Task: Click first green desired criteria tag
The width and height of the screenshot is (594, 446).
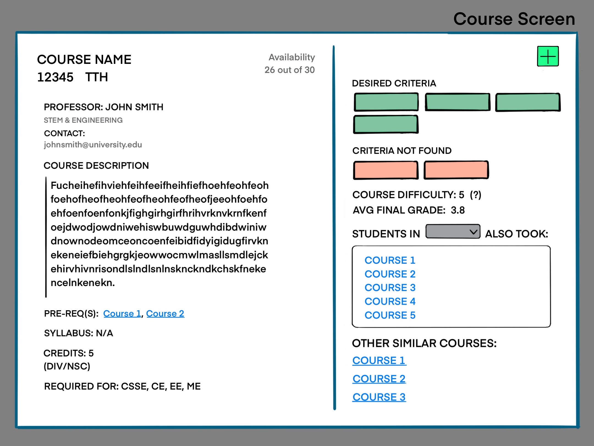Action: 386,102
